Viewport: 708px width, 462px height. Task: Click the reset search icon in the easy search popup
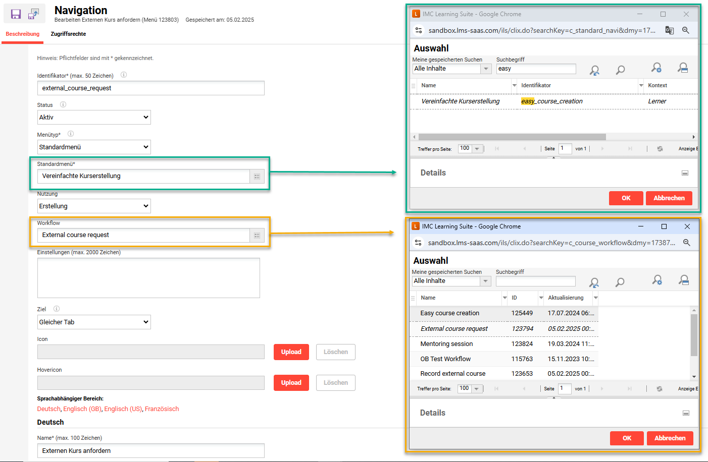(x=594, y=71)
